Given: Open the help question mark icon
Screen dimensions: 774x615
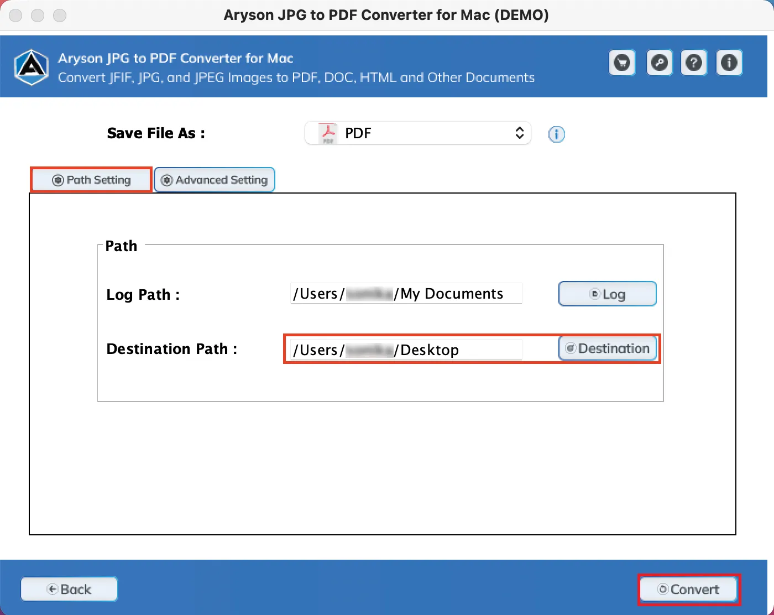Looking at the screenshot, I should point(694,62).
